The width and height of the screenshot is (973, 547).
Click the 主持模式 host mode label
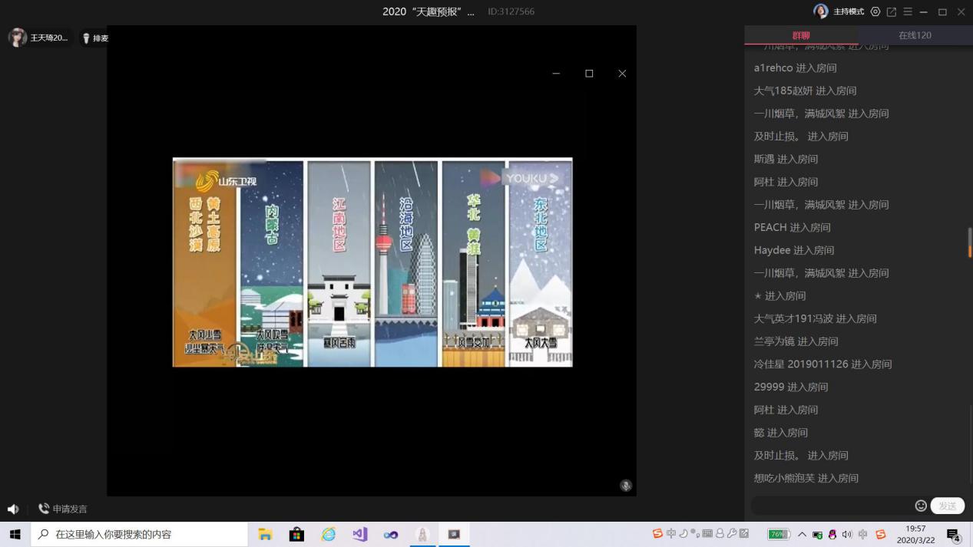point(849,12)
